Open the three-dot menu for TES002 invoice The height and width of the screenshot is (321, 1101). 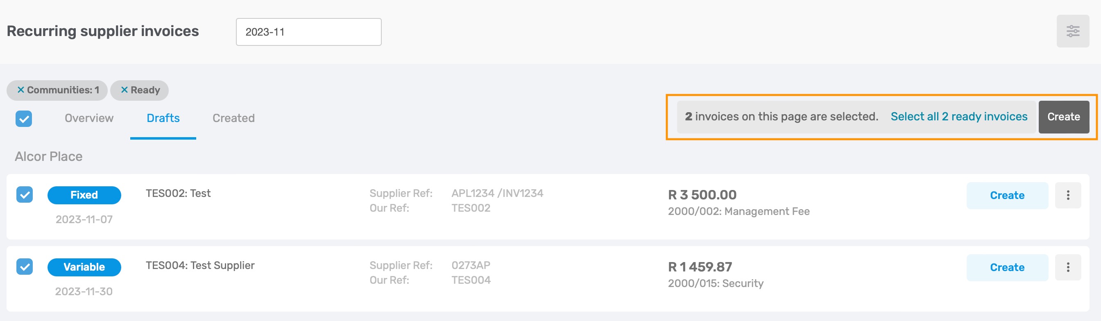[1068, 195]
